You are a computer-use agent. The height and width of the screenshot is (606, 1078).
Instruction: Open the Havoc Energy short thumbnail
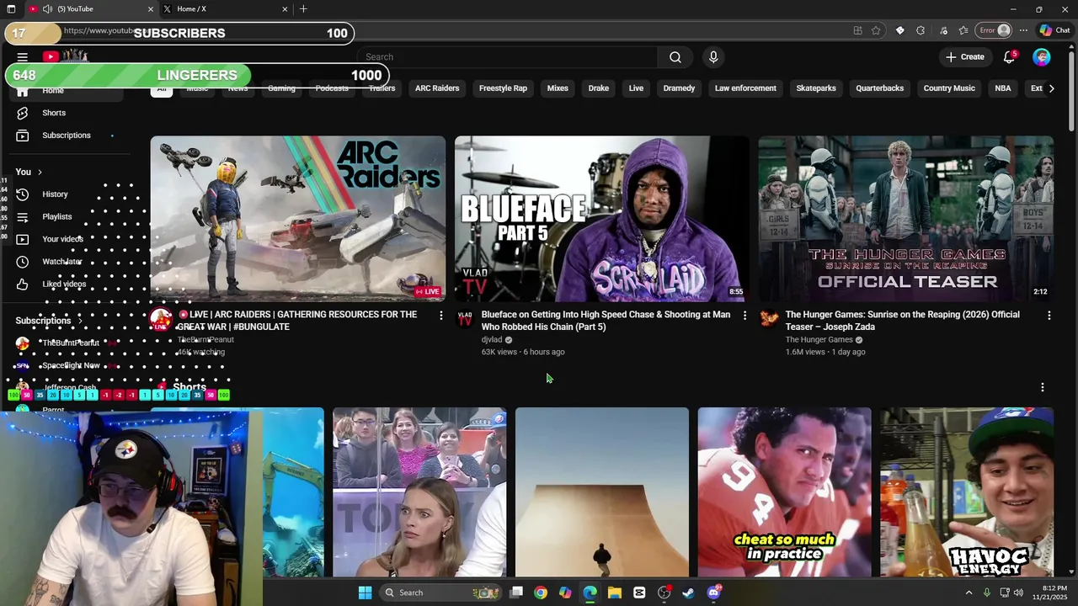(967, 492)
